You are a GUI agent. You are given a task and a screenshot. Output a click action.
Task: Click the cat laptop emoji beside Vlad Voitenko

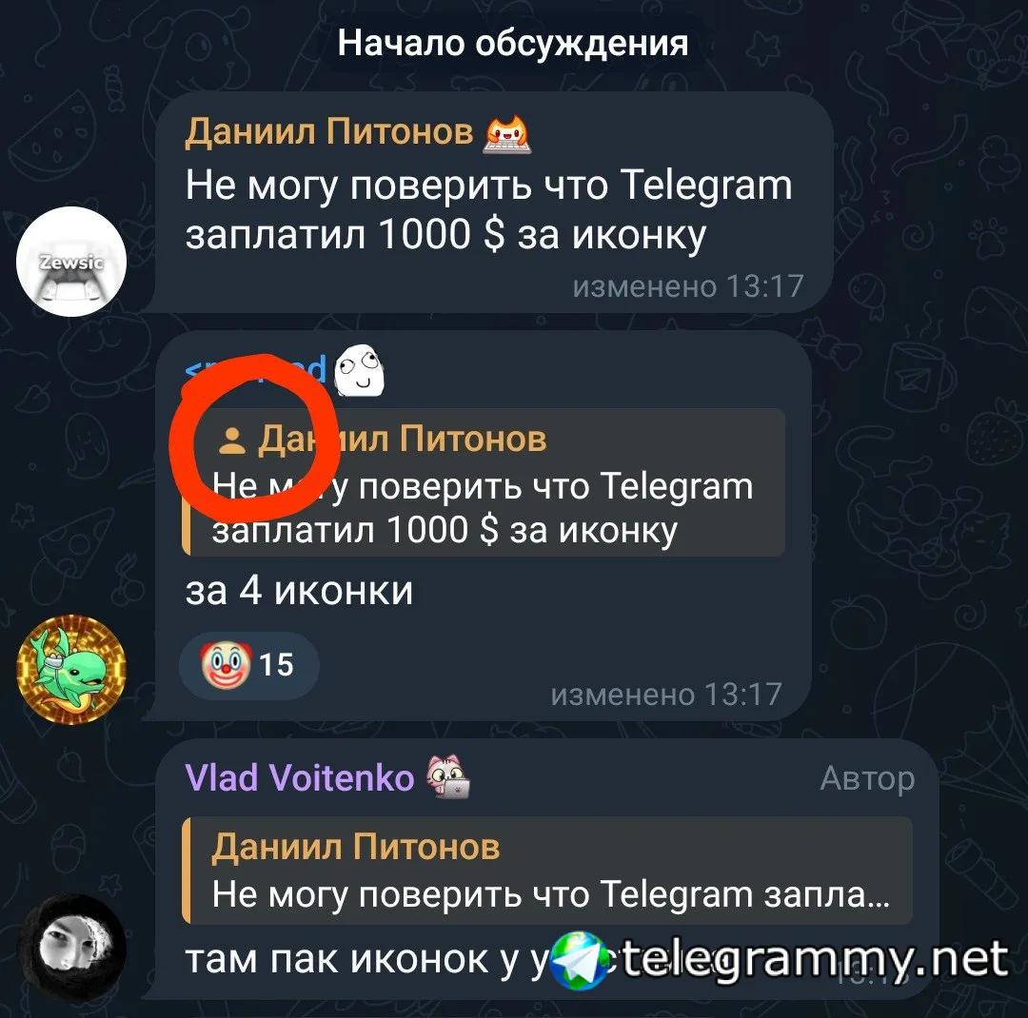click(448, 776)
